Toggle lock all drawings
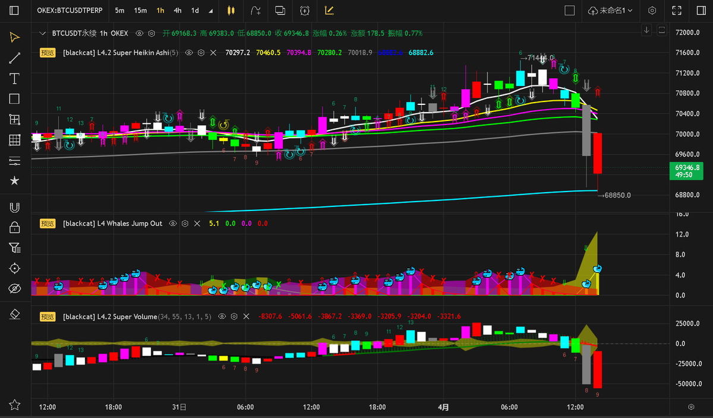Image resolution: width=713 pixels, height=418 pixels. (x=15, y=228)
